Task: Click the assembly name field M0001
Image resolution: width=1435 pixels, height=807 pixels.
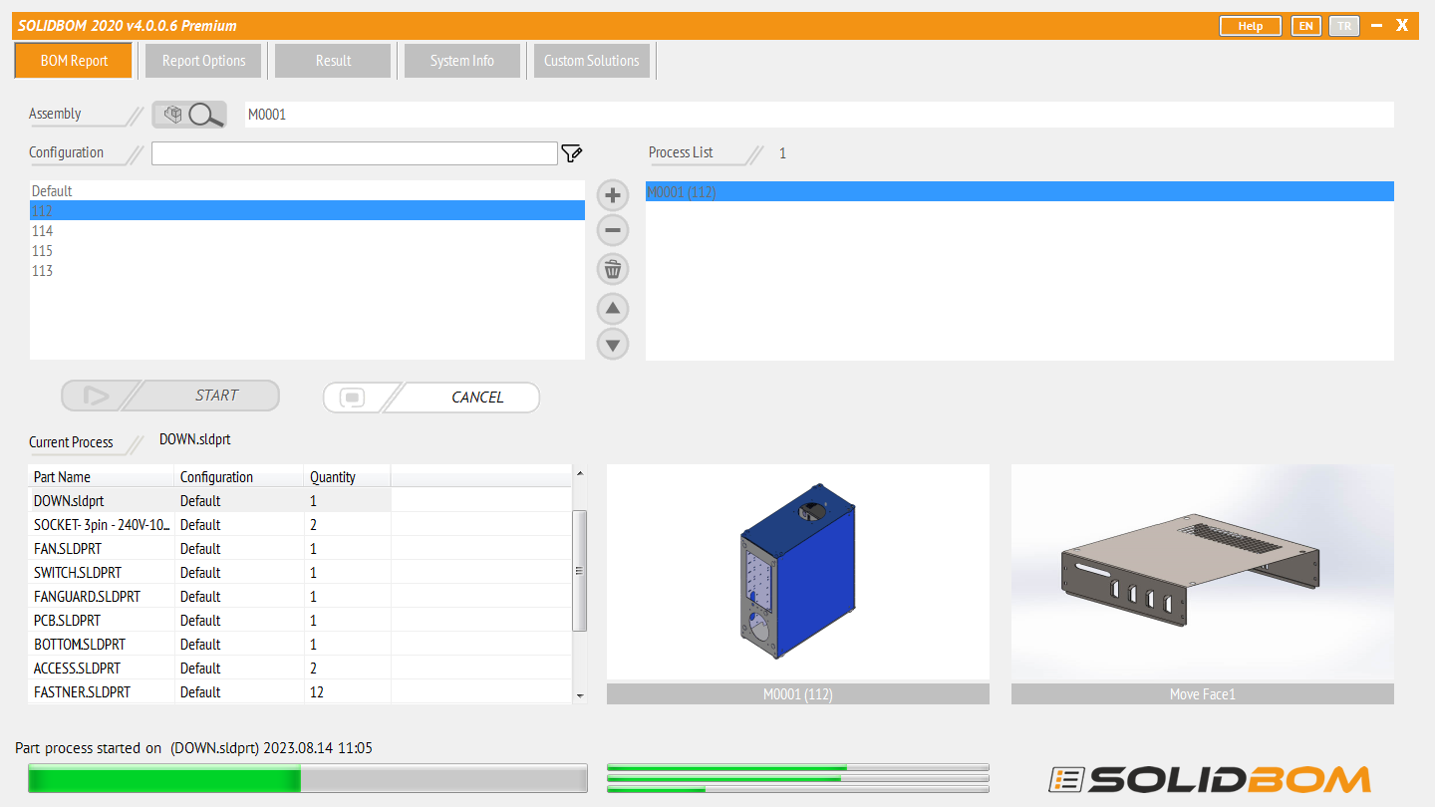Action: click(x=819, y=115)
